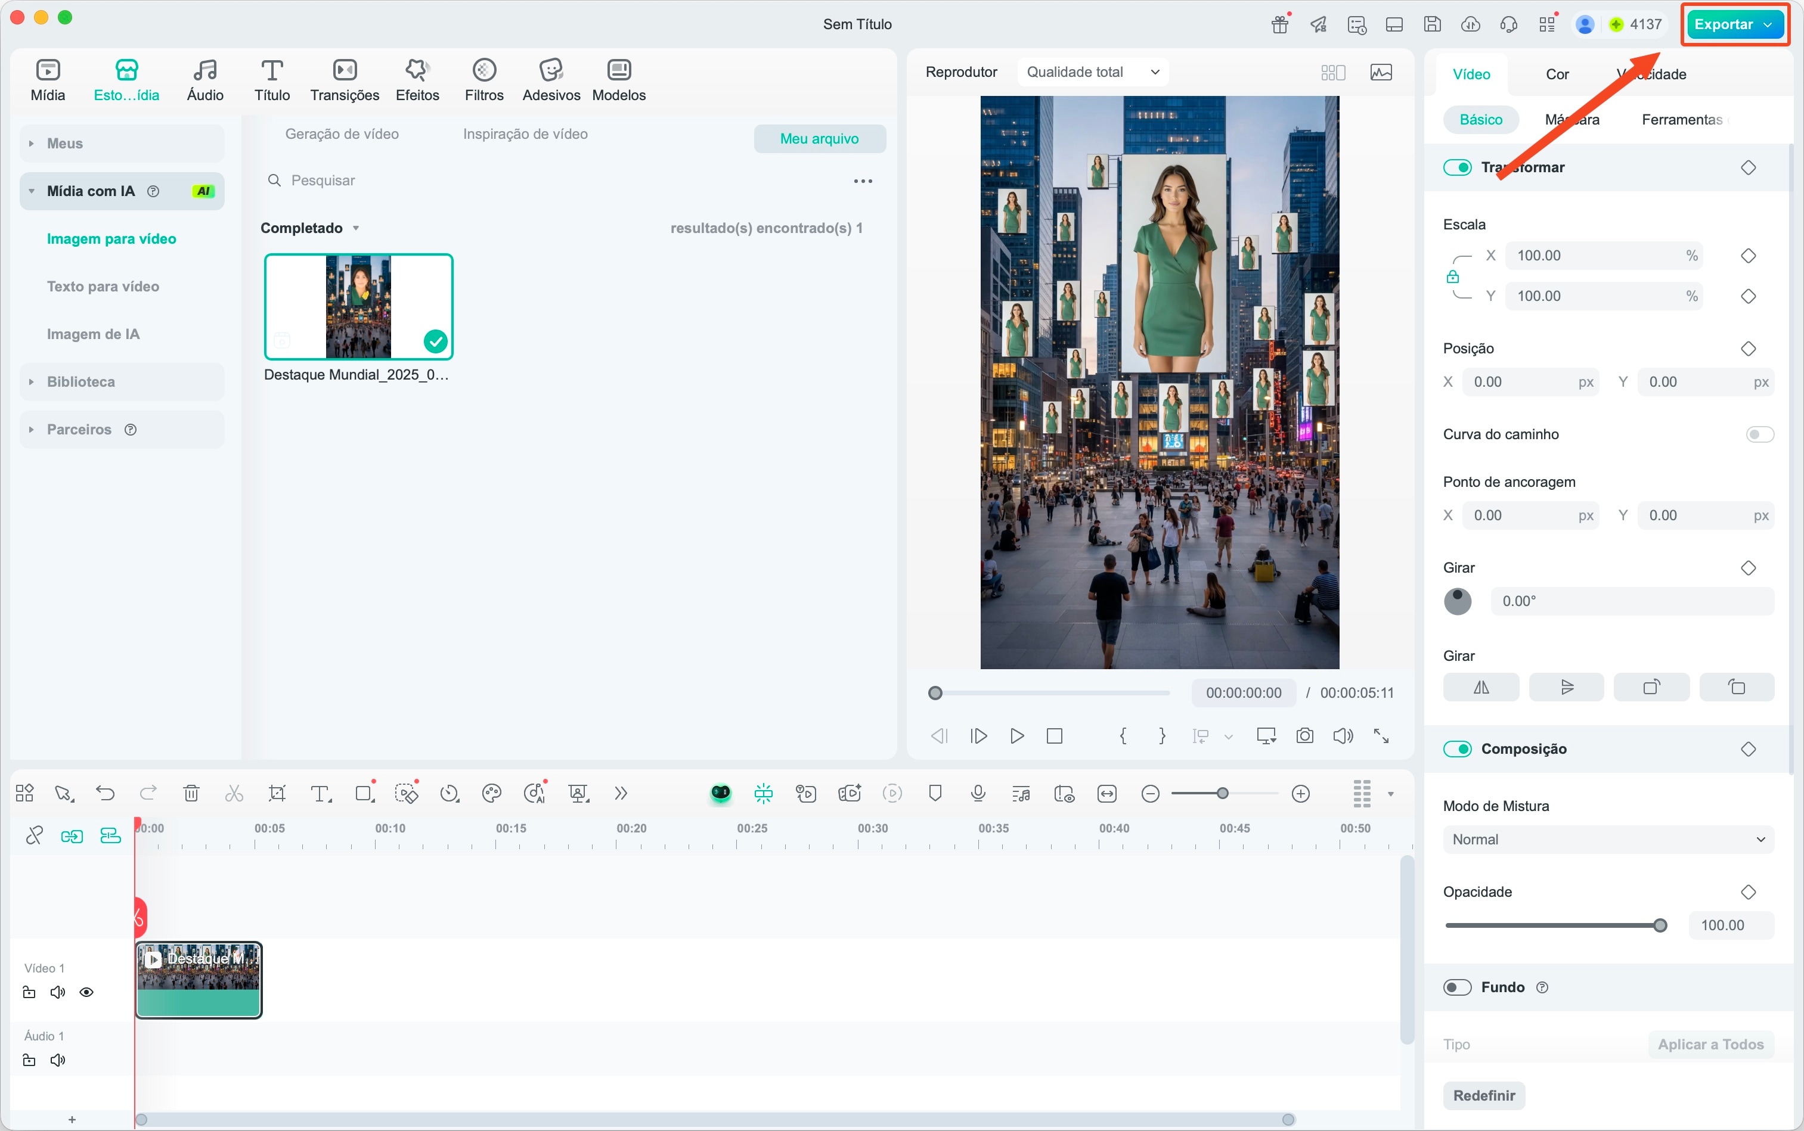Open the Transições panel

[x=344, y=79]
